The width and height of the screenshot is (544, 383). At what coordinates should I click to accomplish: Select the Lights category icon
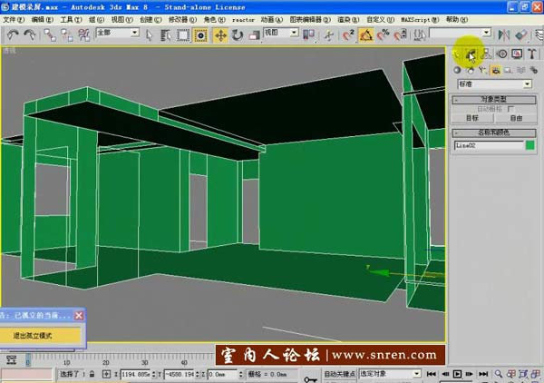pyautogui.click(x=482, y=70)
